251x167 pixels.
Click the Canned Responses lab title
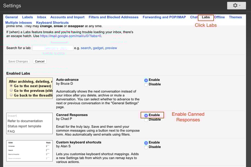tap(72, 115)
